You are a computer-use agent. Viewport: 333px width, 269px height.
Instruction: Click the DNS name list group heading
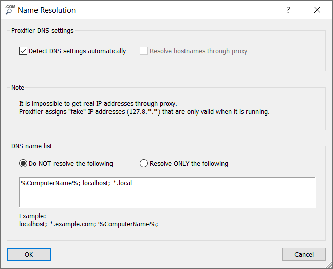pyautogui.click(x=31, y=146)
